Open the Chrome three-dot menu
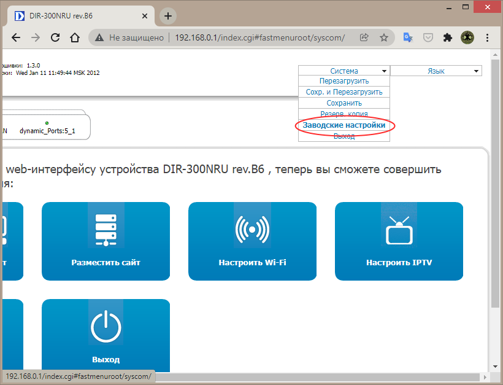The width and height of the screenshot is (503, 385). tap(487, 37)
